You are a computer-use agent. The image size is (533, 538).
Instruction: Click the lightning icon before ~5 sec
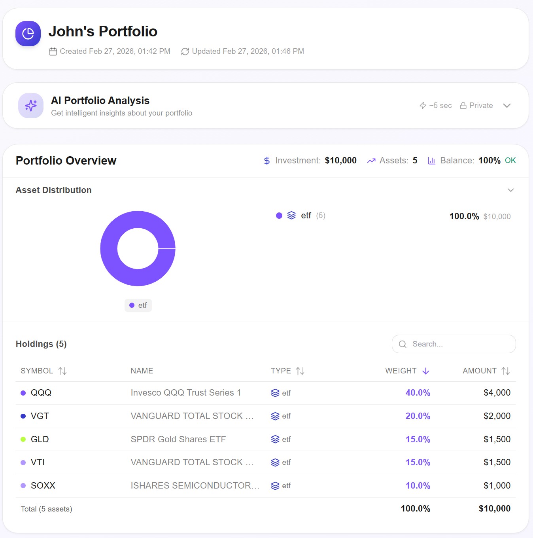coord(422,105)
